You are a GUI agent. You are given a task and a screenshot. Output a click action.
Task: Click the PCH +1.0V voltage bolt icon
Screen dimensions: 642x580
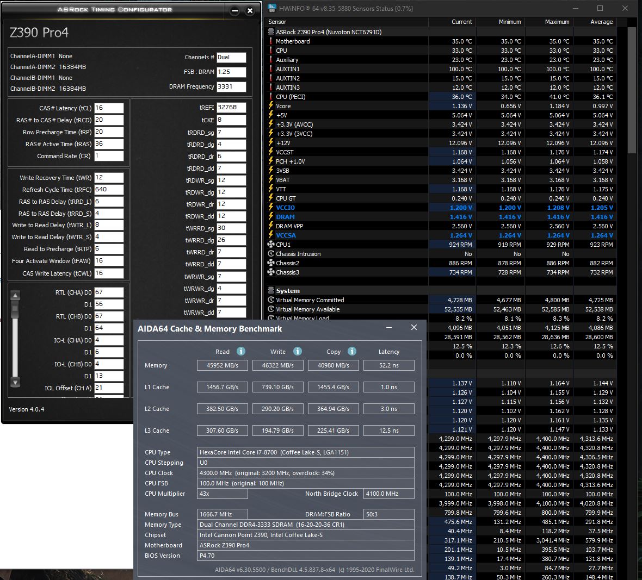click(x=270, y=161)
